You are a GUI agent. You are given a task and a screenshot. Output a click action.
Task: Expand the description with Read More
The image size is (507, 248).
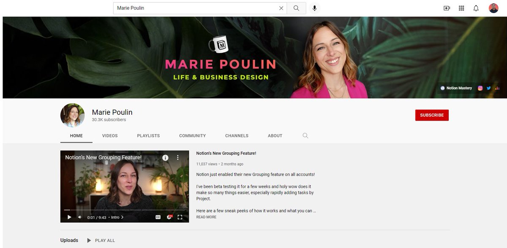pos(206,217)
